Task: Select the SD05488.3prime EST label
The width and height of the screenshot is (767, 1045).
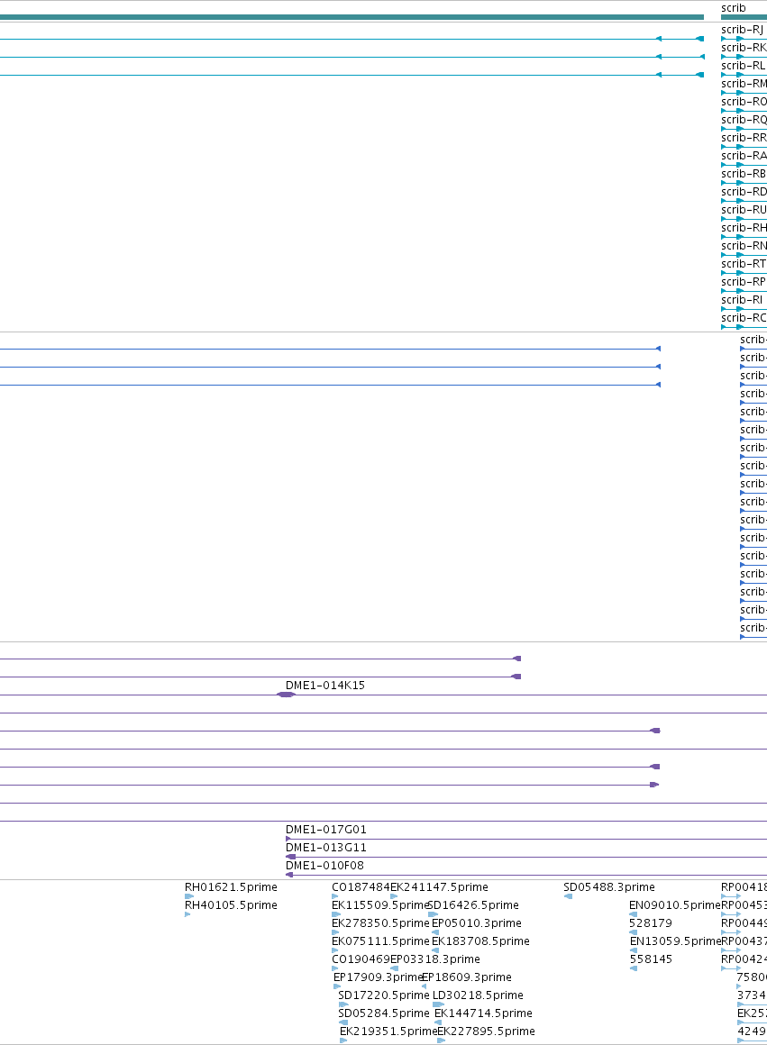Action: pyautogui.click(x=609, y=887)
